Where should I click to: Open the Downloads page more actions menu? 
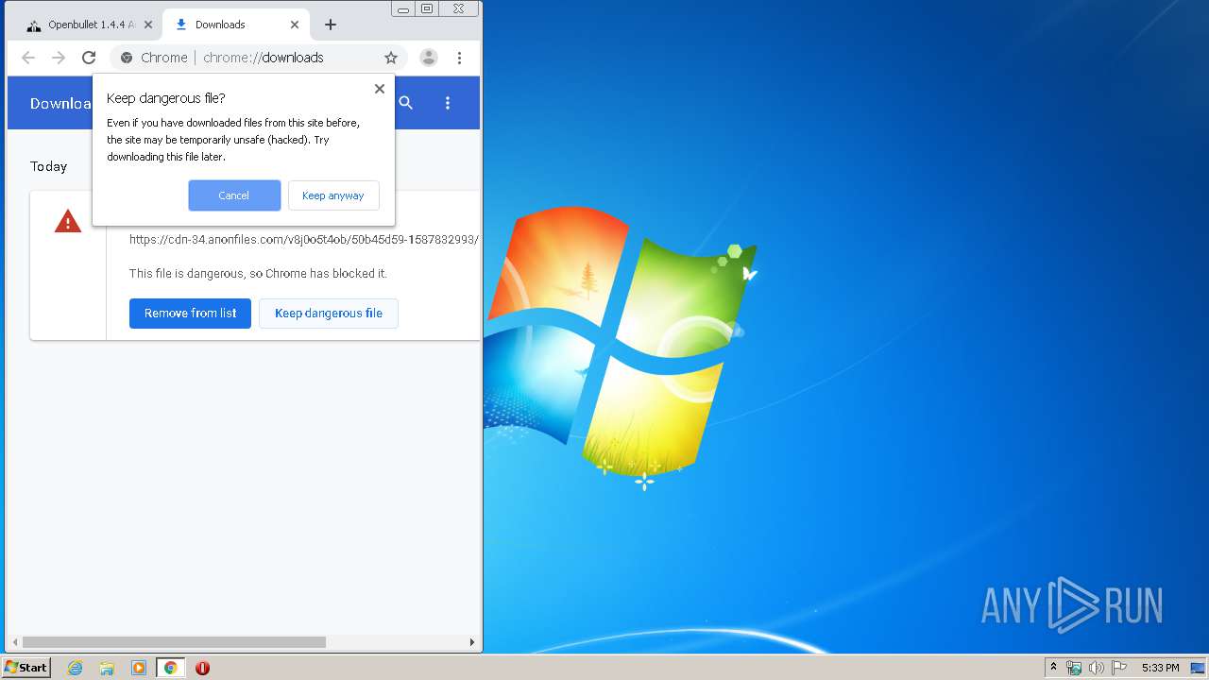pos(448,103)
